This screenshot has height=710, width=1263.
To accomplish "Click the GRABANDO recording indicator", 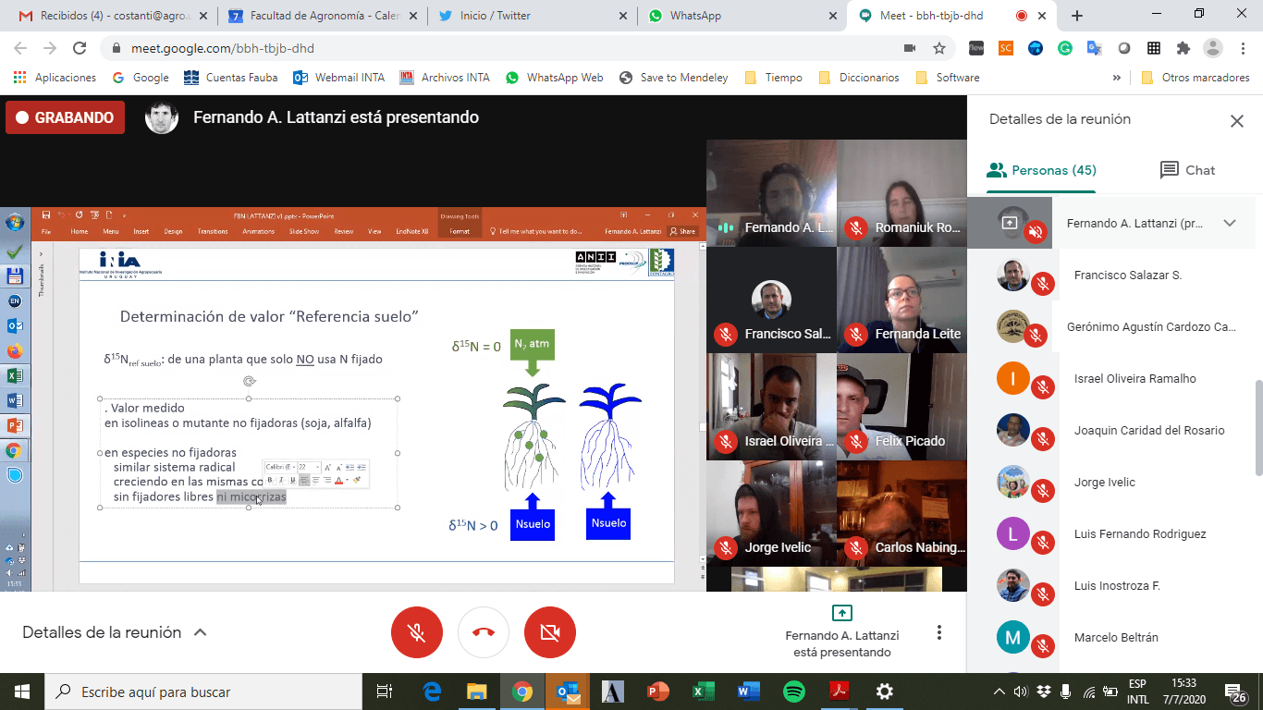I will click(65, 117).
